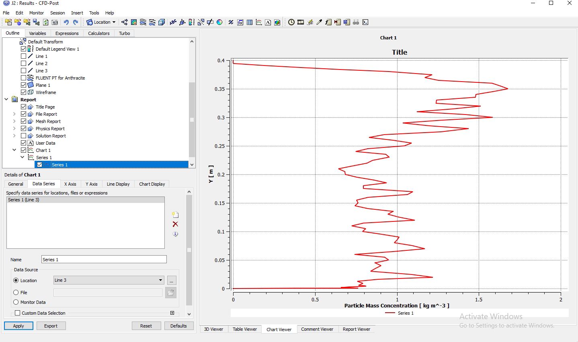Open the Command Editor terminal icon
The width and height of the screenshot is (578, 342).
point(365,22)
